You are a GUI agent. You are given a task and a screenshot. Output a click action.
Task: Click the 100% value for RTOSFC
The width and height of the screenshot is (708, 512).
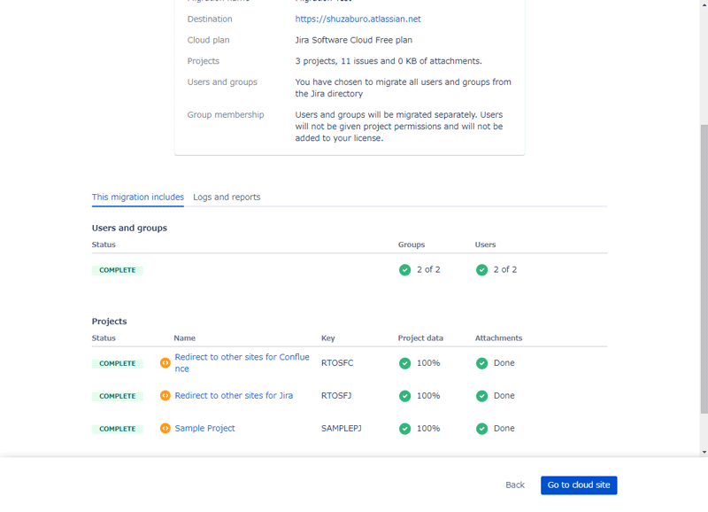pos(428,363)
